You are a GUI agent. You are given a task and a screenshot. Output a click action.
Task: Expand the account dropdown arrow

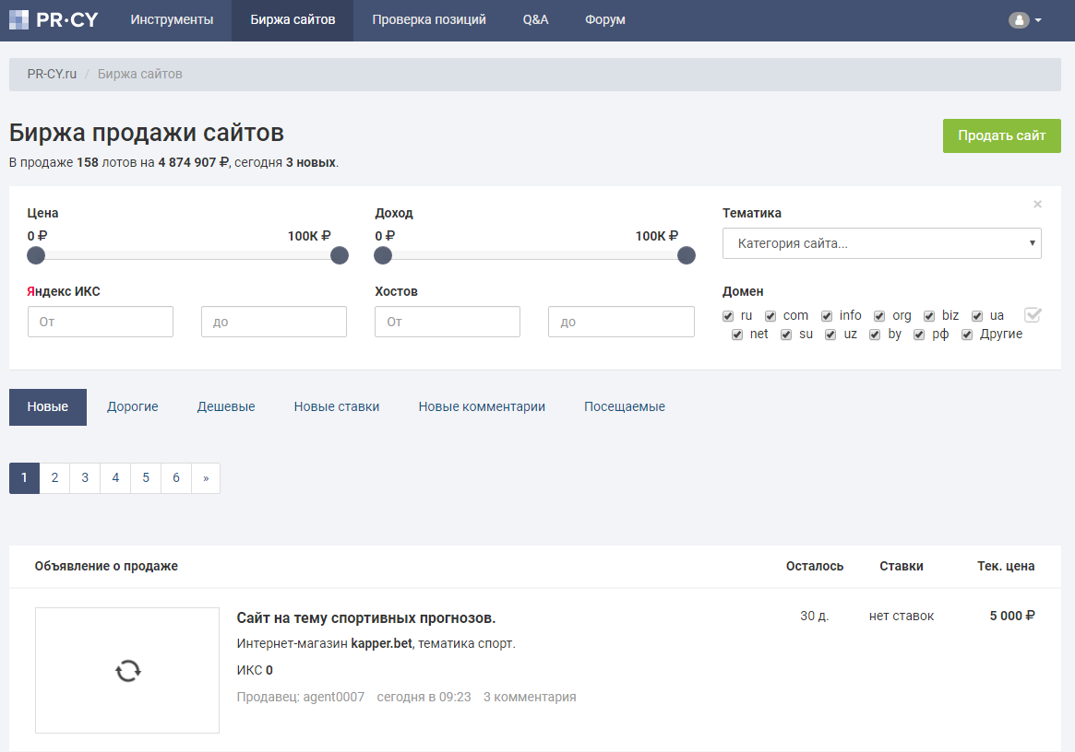(x=1038, y=20)
